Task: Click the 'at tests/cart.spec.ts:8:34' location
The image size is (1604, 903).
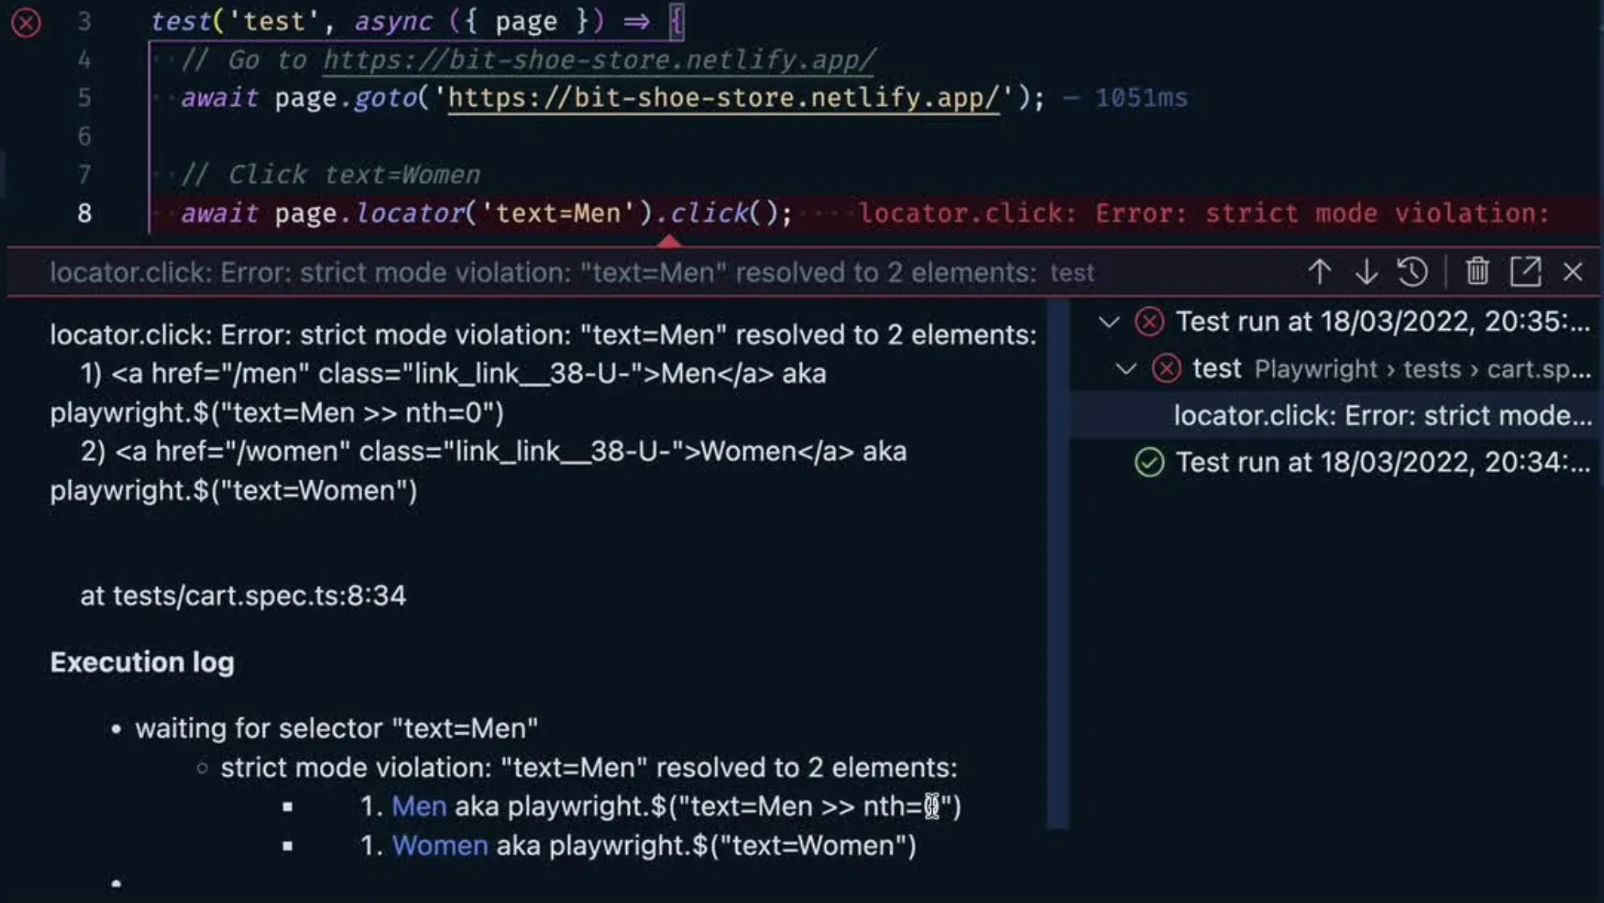Action: click(242, 595)
